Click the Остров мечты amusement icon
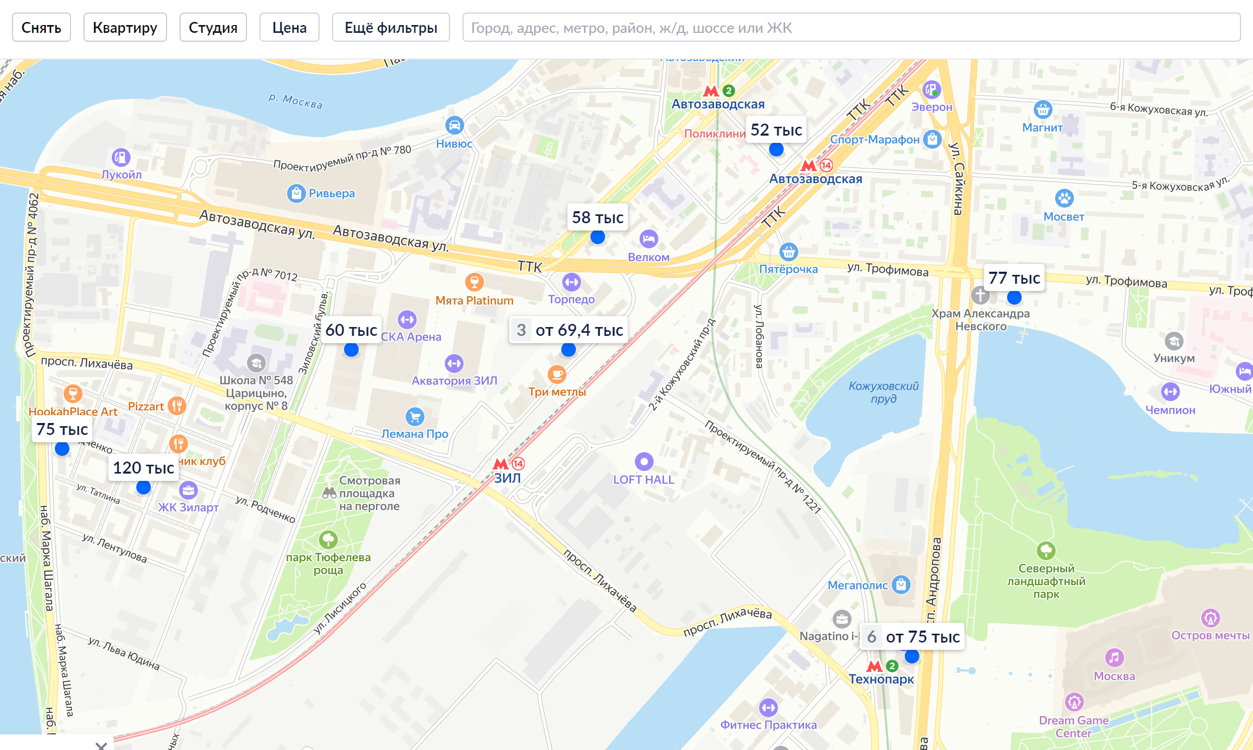Screen dimensions: 1253x750 [1210, 618]
